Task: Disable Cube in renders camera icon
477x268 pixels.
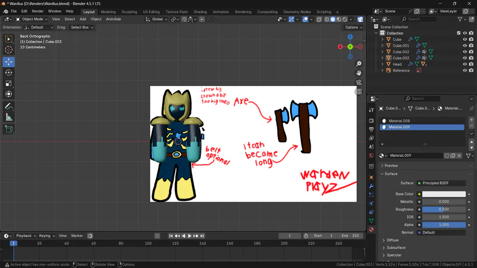Action: coord(471,40)
